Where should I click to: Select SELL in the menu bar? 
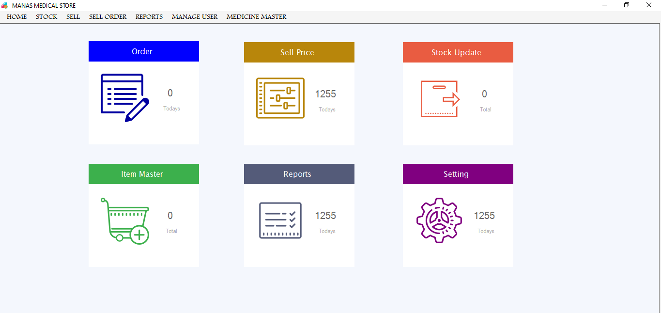coord(73,17)
